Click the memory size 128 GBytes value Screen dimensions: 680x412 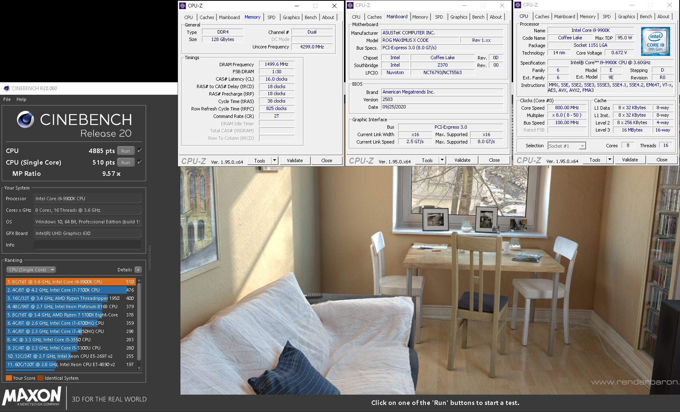click(x=223, y=39)
